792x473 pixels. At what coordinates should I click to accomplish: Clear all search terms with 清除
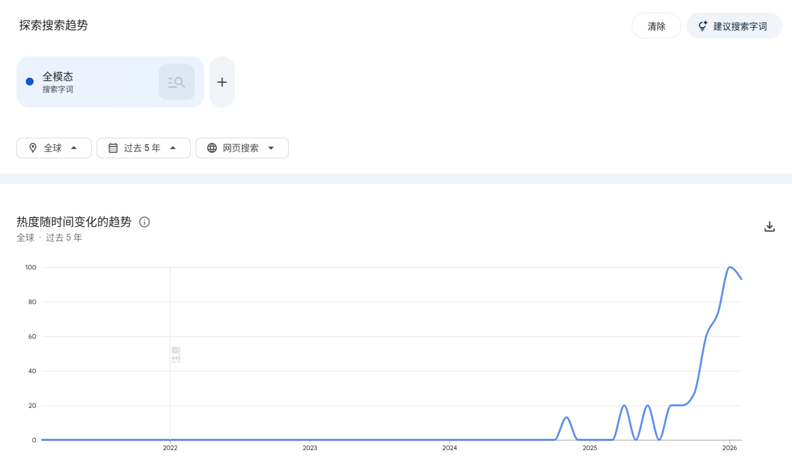click(656, 26)
